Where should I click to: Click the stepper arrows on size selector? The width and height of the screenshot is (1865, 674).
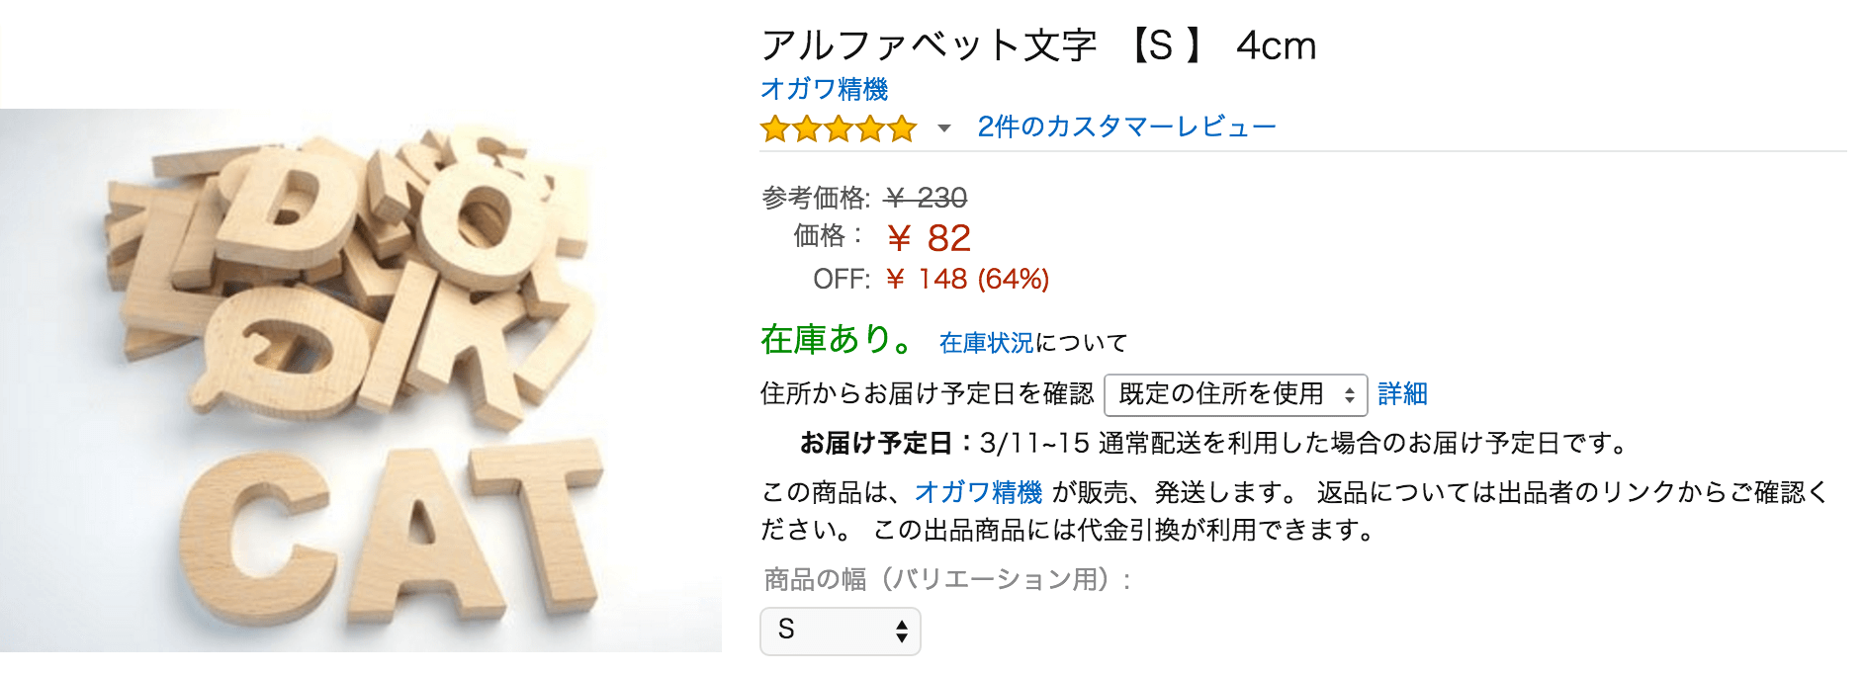pos(900,631)
